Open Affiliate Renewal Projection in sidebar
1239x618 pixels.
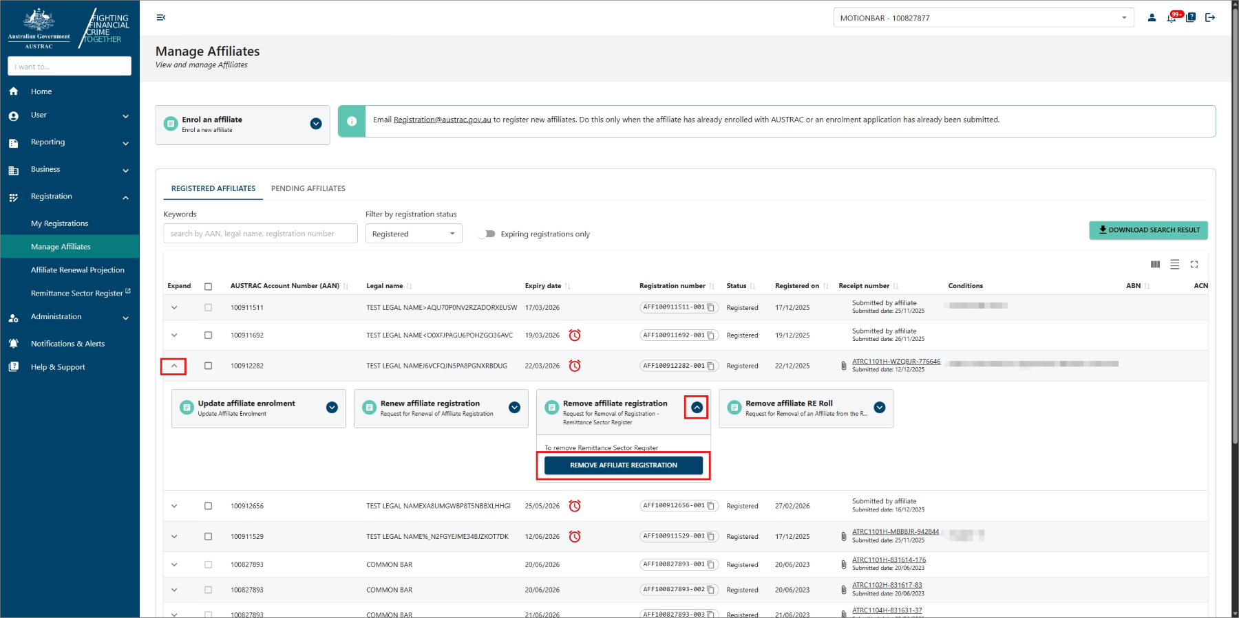tap(77, 270)
